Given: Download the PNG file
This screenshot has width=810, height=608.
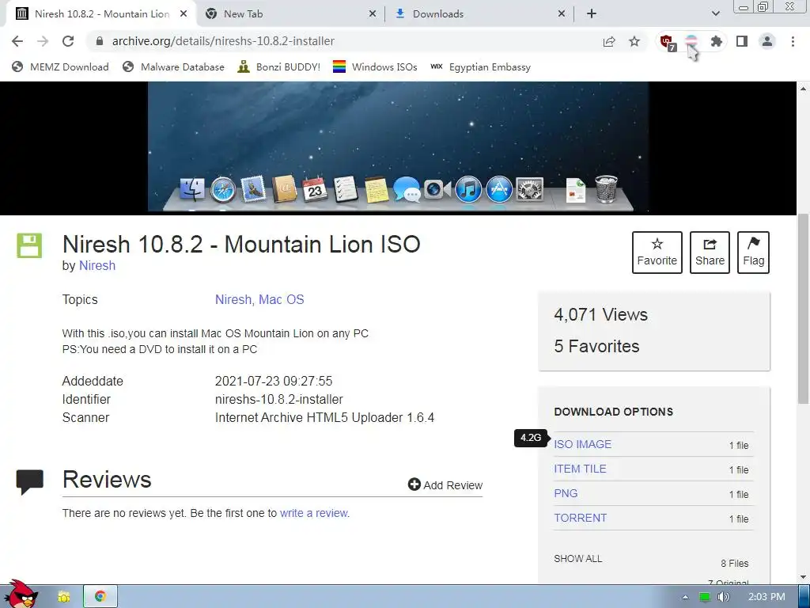Looking at the screenshot, I should (x=566, y=493).
